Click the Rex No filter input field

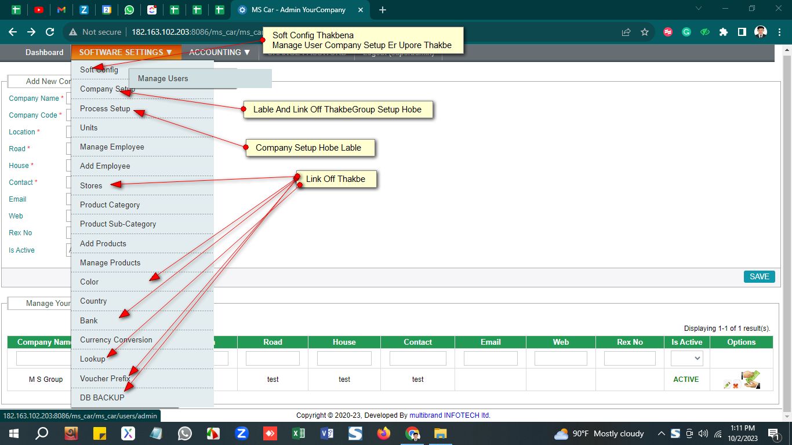click(x=630, y=358)
